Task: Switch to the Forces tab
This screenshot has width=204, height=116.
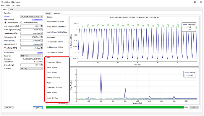Action: click(48, 14)
